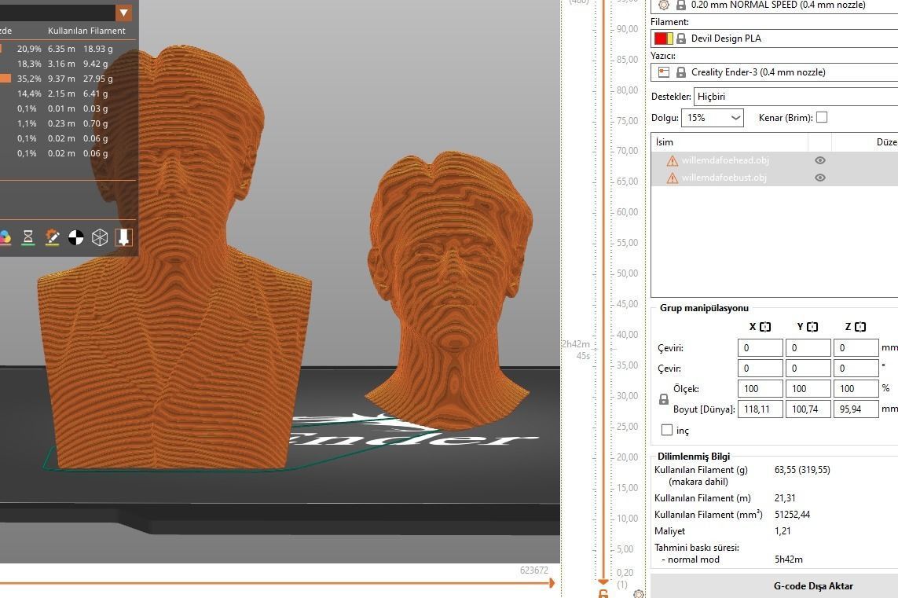This screenshot has height=598, width=898.
Task: Click the Çevir Z rotation field
Action: coord(856,369)
